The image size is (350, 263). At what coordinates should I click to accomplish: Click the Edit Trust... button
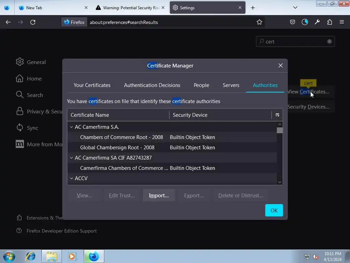[x=122, y=196]
